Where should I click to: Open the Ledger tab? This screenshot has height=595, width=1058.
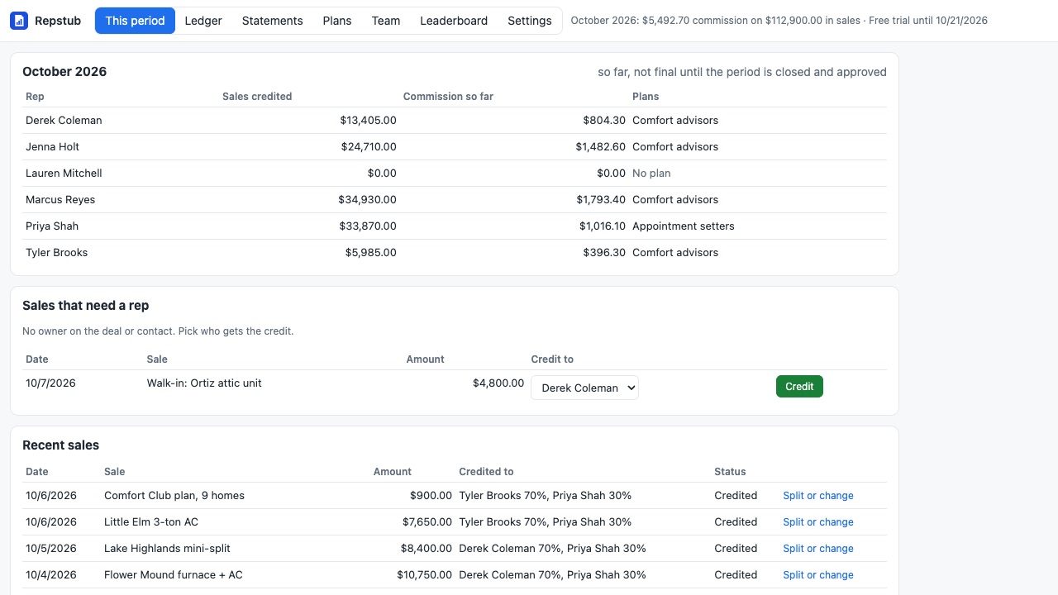(x=203, y=21)
